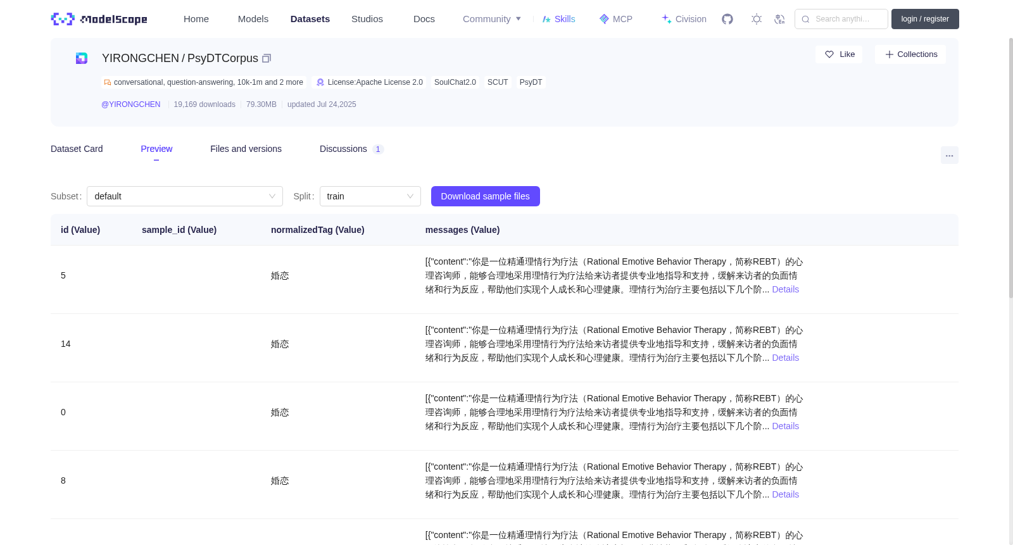Image resolution: width=1013 pixels, height=545 pixels.
Task: Click the login / register button
Action: (x=925, y=19)
